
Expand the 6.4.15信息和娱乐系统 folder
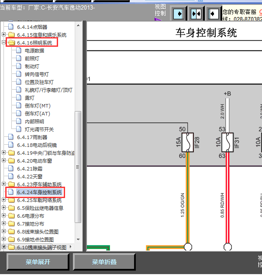point(3,35)
